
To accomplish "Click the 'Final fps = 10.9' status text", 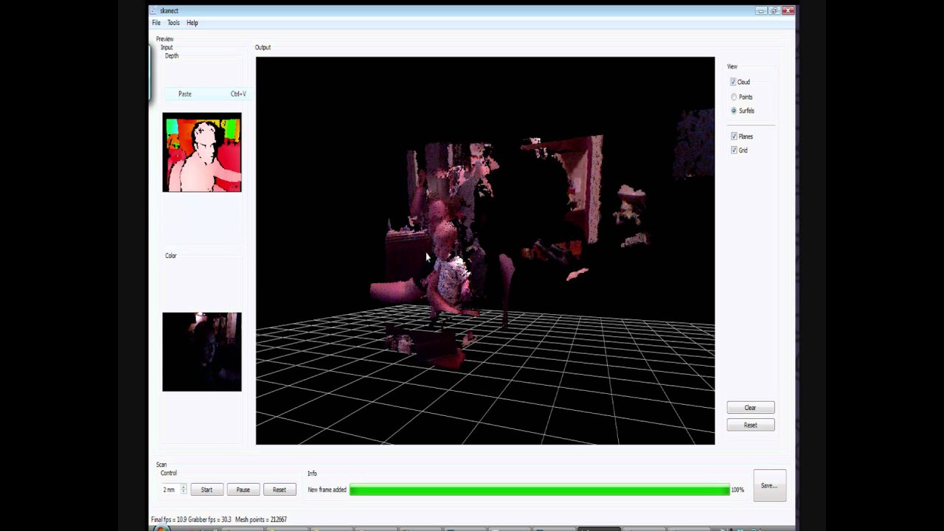I will pos(169,520).
